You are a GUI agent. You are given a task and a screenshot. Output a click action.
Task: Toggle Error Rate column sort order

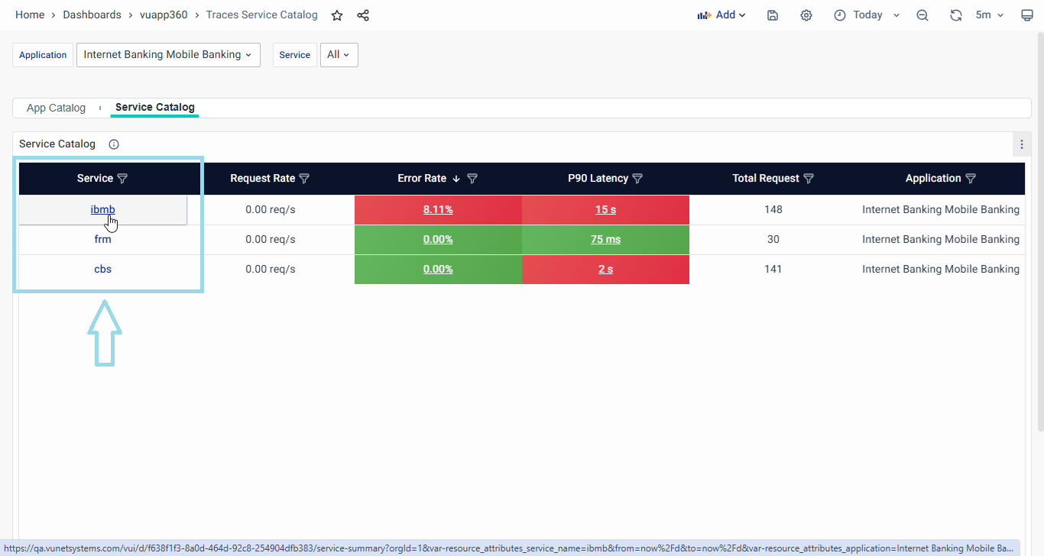pos(456,179)
